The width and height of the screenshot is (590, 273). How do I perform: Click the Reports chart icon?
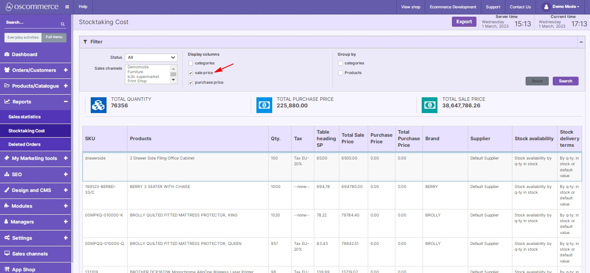[x=7, y=102]
